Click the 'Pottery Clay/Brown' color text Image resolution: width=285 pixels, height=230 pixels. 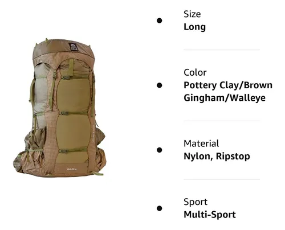(228, 85)
